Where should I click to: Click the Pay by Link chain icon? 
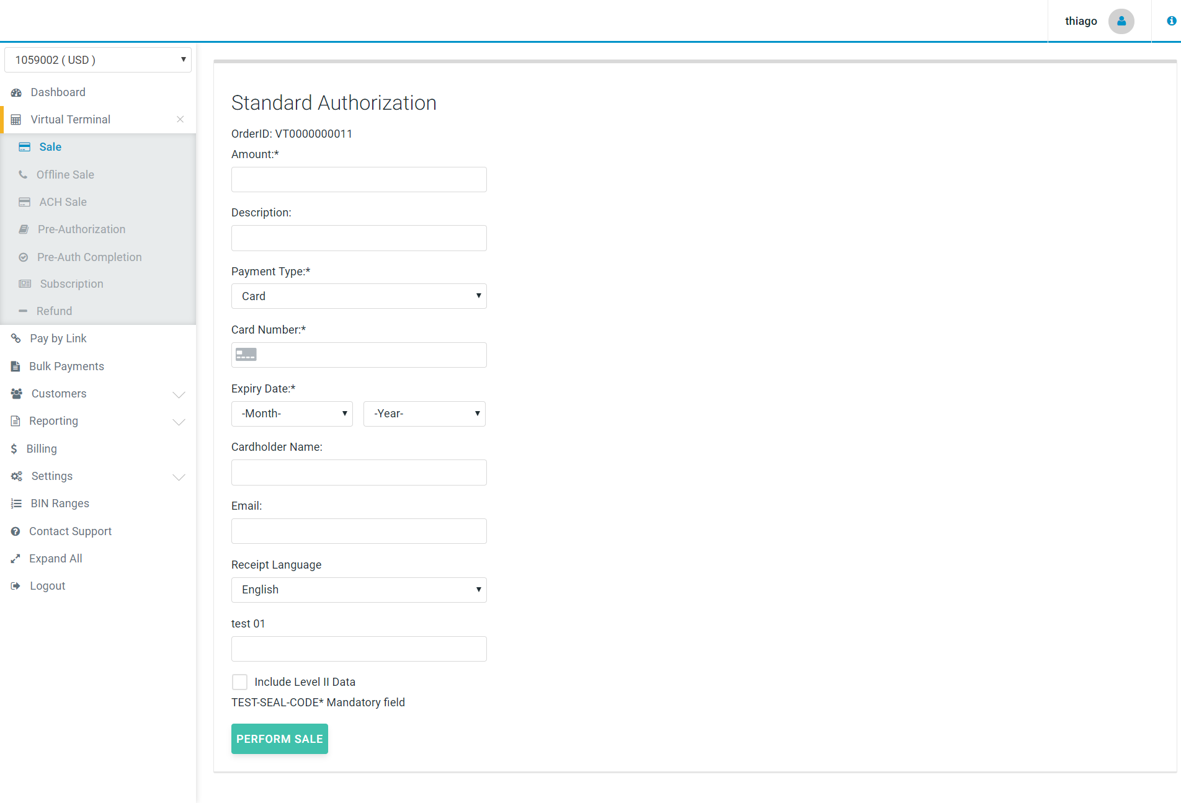(x=16, y=339)
